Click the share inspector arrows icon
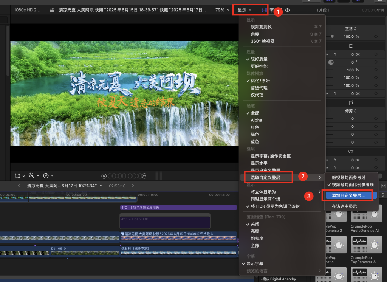387x282 pixels. click(x=287, y=10)
